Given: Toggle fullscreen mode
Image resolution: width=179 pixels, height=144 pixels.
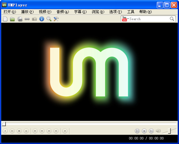Looking at the screenshot, I should 137,131.
